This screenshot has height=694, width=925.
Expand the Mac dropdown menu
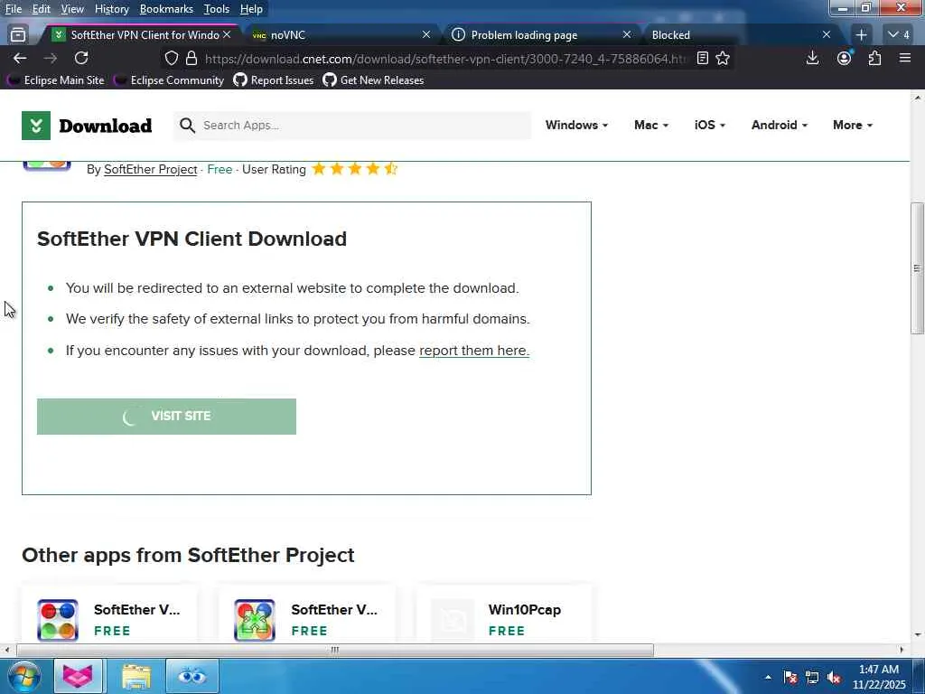[x=651, y=125]
